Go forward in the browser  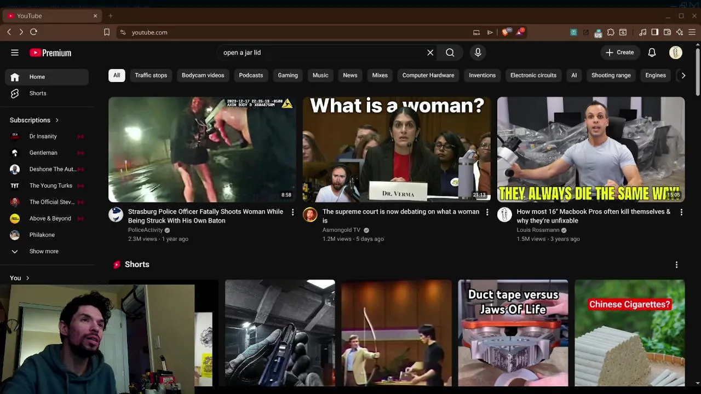click(x=21, y=32)
